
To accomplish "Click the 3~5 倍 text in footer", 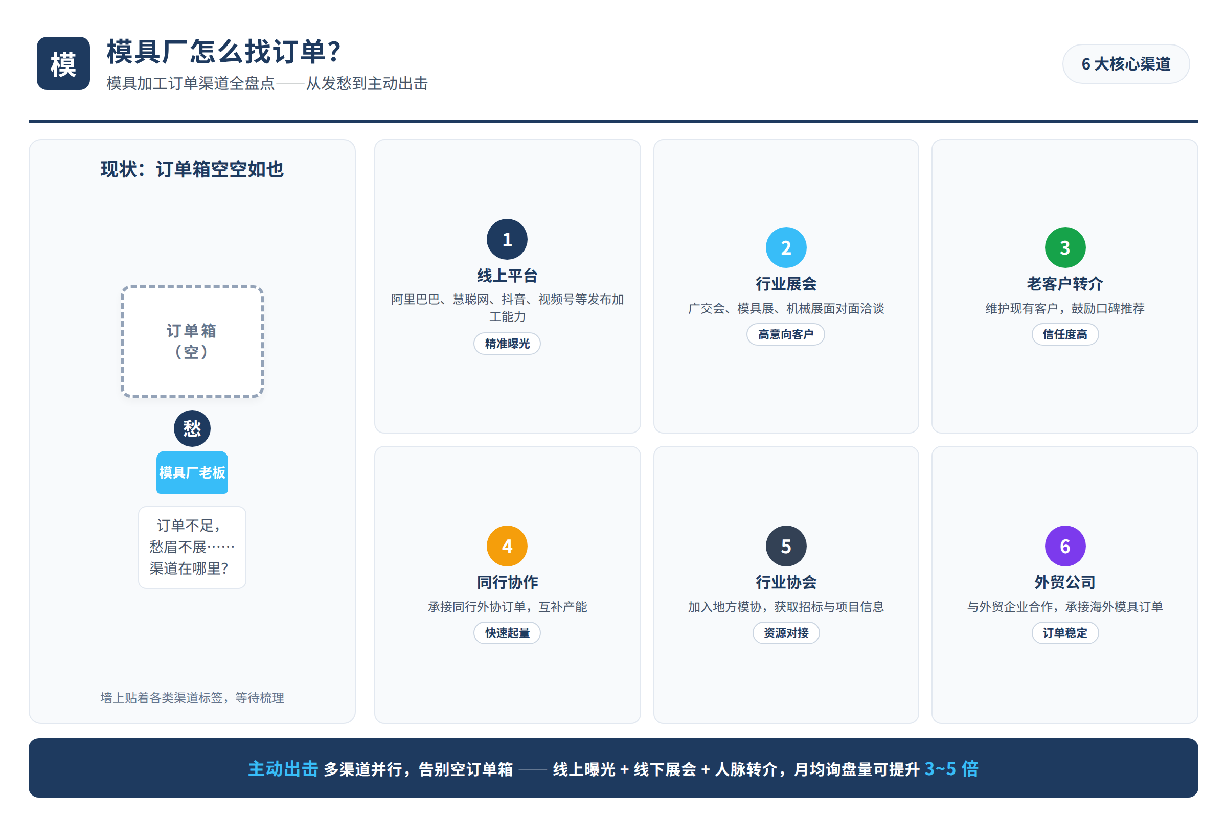I will 951,768.
